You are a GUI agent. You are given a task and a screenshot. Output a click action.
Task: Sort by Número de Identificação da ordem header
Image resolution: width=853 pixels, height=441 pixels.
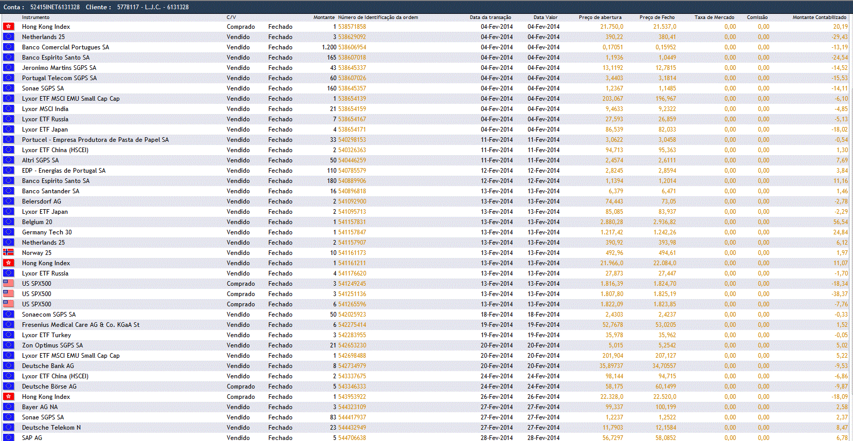pyautogui.click(x=378, y=17)
